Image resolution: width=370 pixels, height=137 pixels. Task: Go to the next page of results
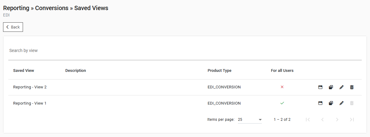pos(337,120)
